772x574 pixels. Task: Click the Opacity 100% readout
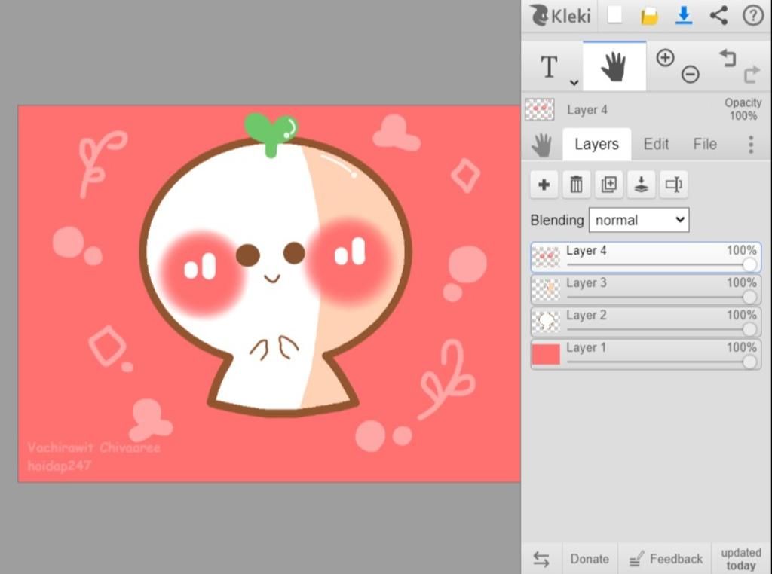[x=743, y=109]
